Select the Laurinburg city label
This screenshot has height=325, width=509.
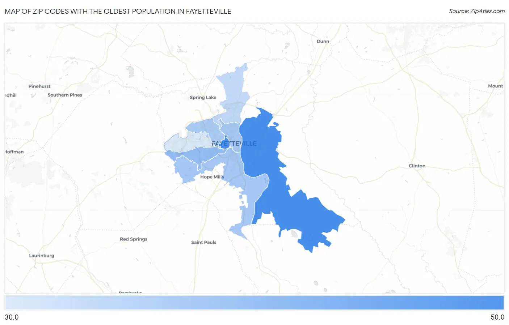tap(42, 256)
